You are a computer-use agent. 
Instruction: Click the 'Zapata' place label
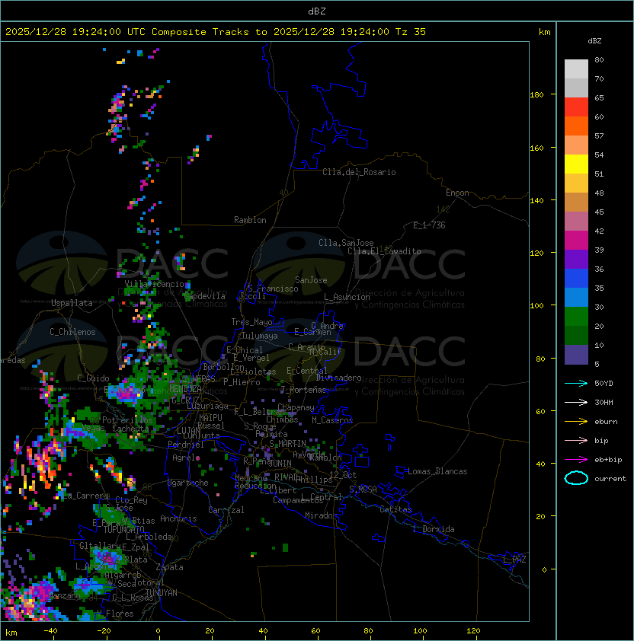(x=169, y=567)
